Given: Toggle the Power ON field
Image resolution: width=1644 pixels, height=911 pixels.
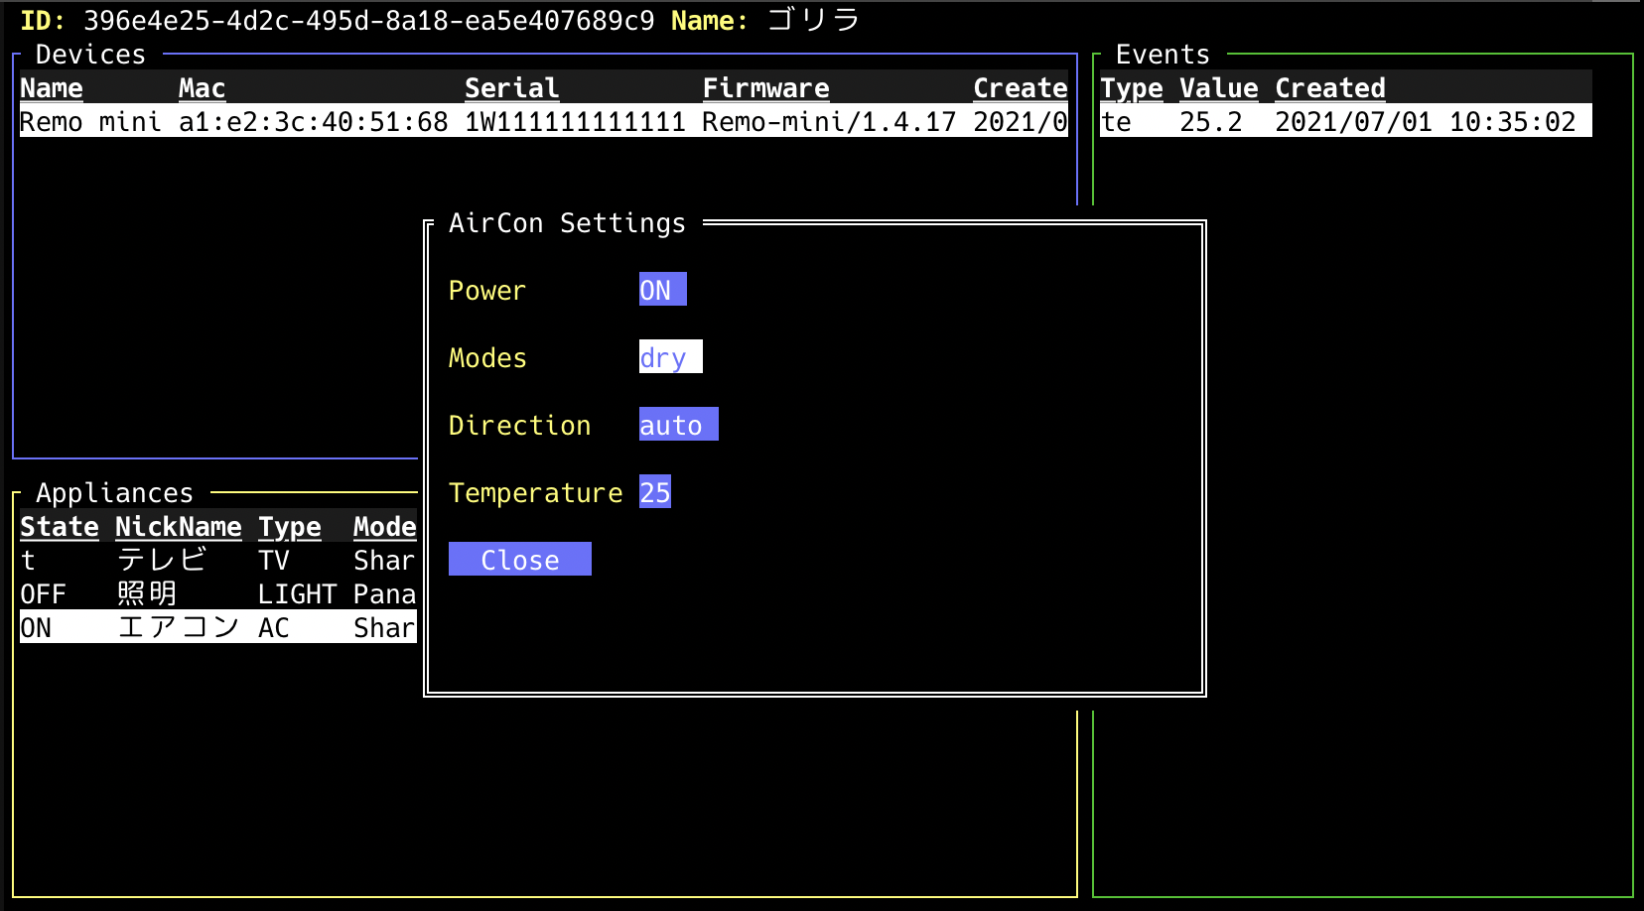Looking at the screenshot, I should 662,290.
